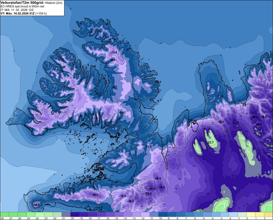The height and width of the screenshot is (220, 273).
Task: Select the legend swatch between -13 and -12
Action: [136, 215]
